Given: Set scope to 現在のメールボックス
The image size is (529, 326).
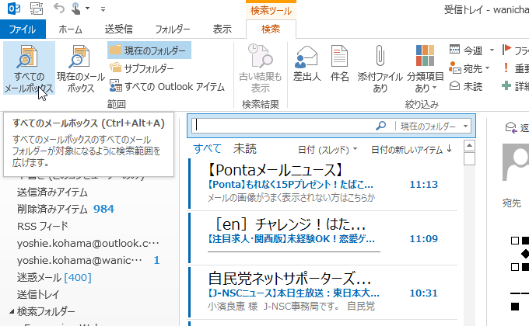Looking at the screenshot, I should 81,68.
